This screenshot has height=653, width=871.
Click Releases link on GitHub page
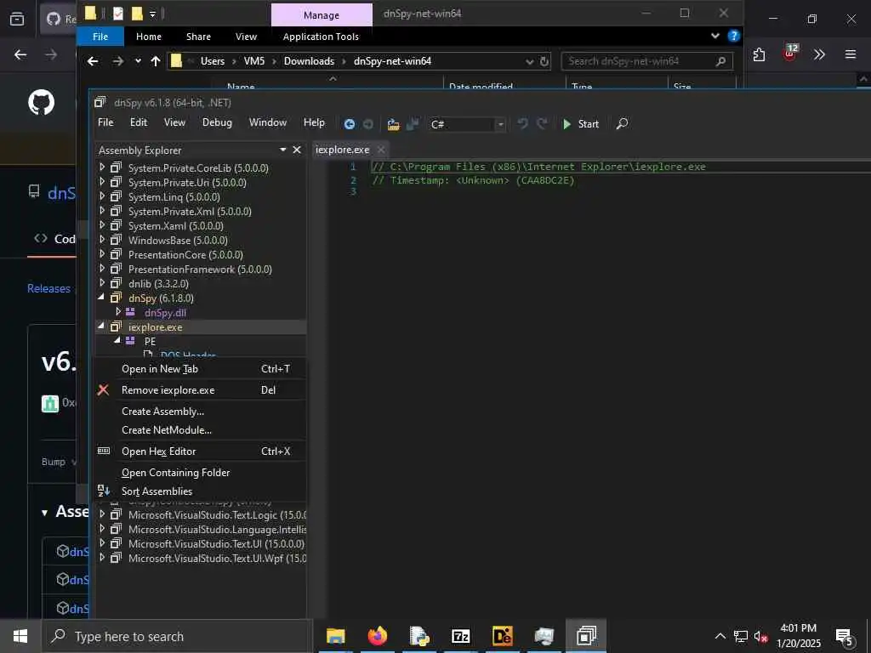point(48,288)
